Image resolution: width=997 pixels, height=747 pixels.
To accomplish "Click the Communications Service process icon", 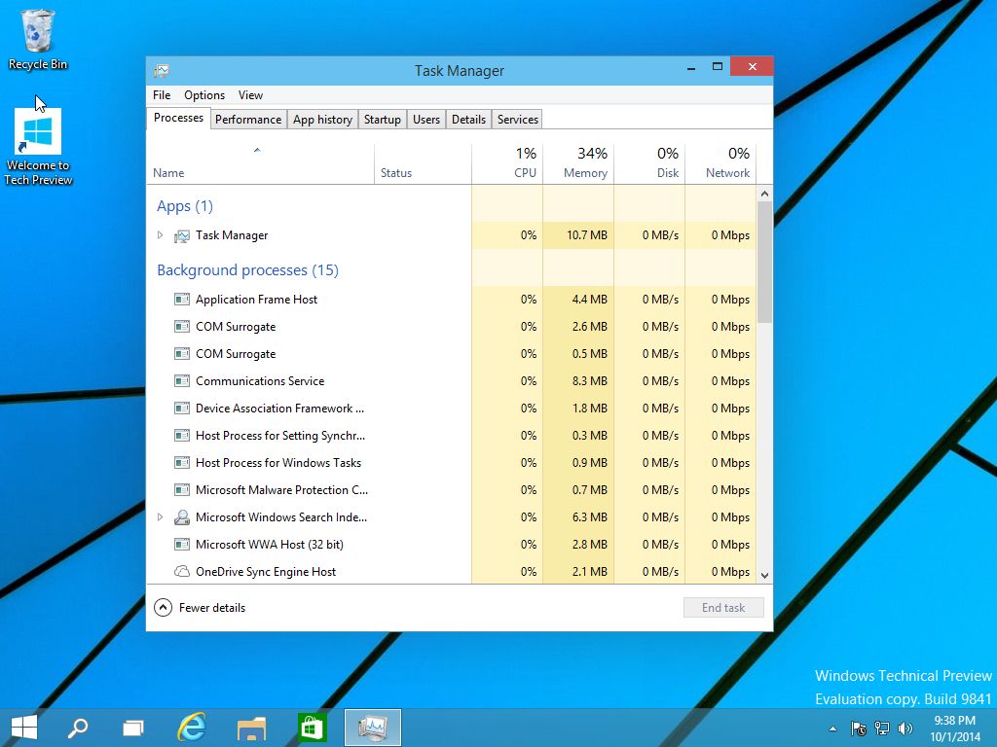I will pos(182,381).
